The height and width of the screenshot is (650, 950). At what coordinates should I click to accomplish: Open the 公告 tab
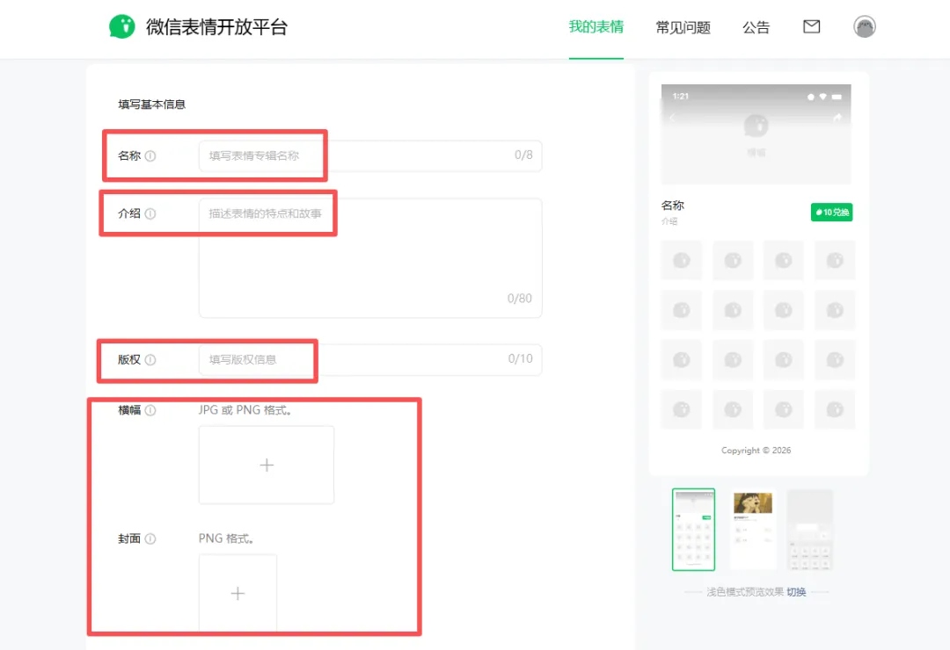coord(756,27)
